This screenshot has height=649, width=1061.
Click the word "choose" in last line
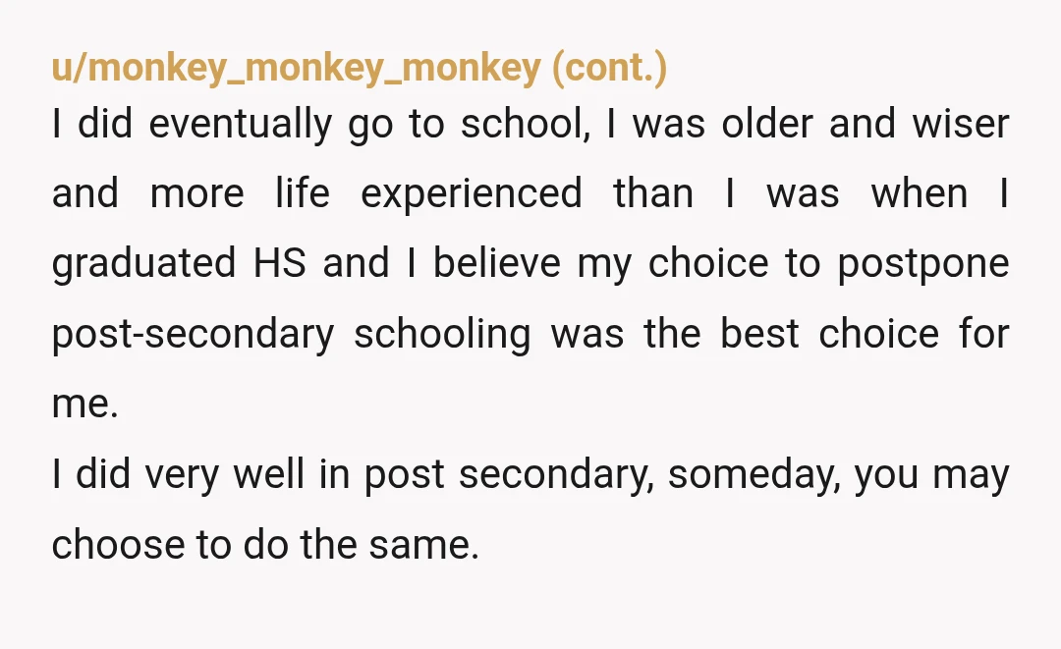[x=118, y=545]
